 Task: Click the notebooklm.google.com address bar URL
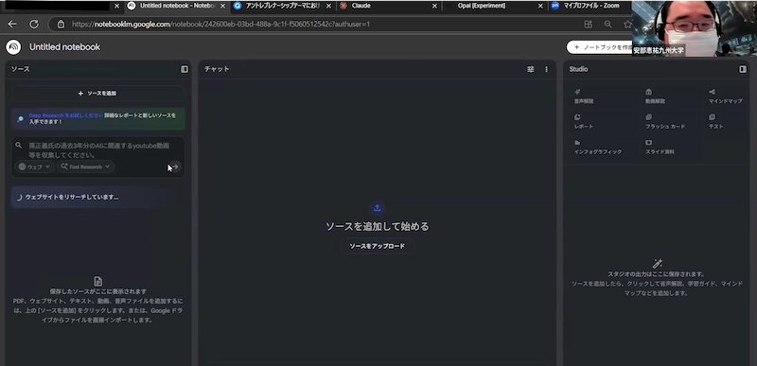pos(221,24)
